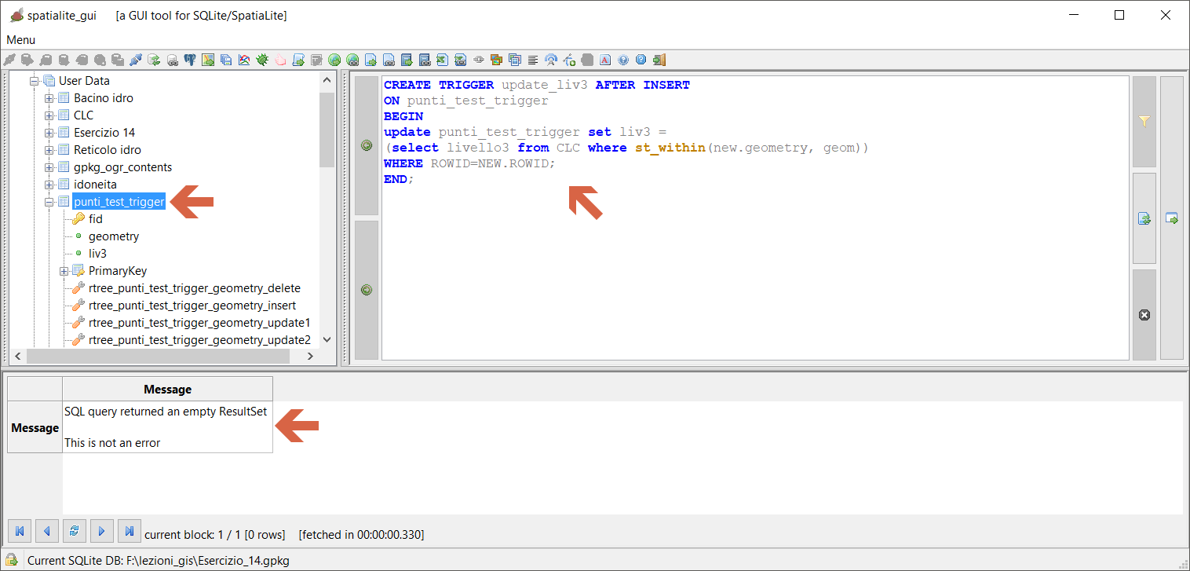The height and width of the screenshot is (571, 1190).
Task: Collapse the User Data tree node
Action: point(35,81)
